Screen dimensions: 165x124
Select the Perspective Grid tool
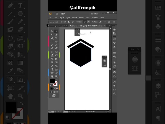56,59
